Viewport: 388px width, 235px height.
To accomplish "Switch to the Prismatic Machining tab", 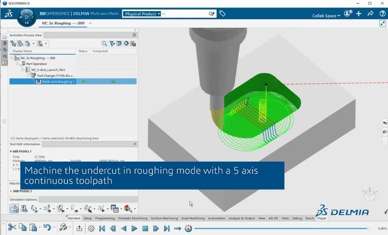I will (x=133, y=218).
